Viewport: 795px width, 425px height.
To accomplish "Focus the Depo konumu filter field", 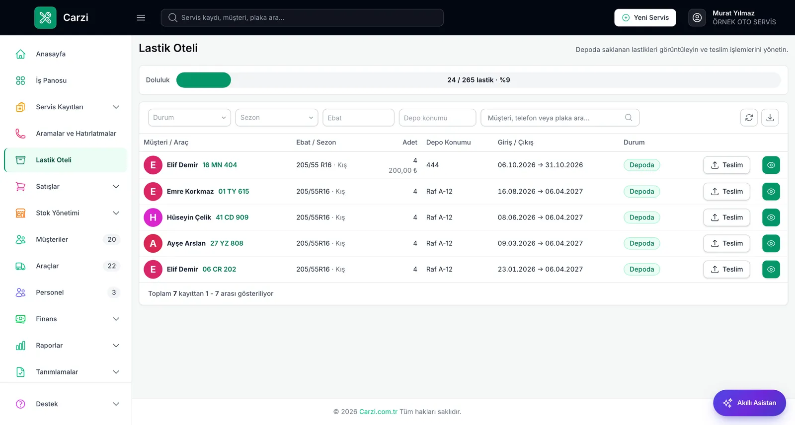I will tap(437, 118).
